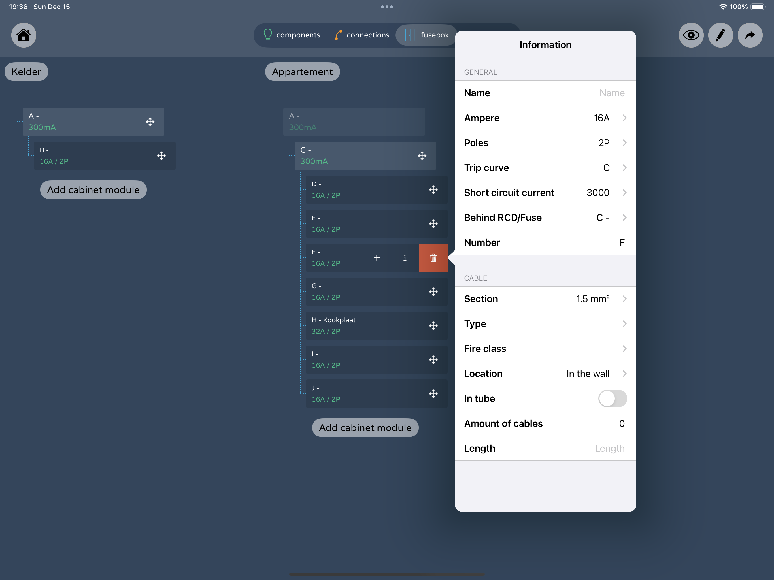Switch to the connections tab
Image resolution: width=774 pixels, height=580 pixels.
click(362, 35)
